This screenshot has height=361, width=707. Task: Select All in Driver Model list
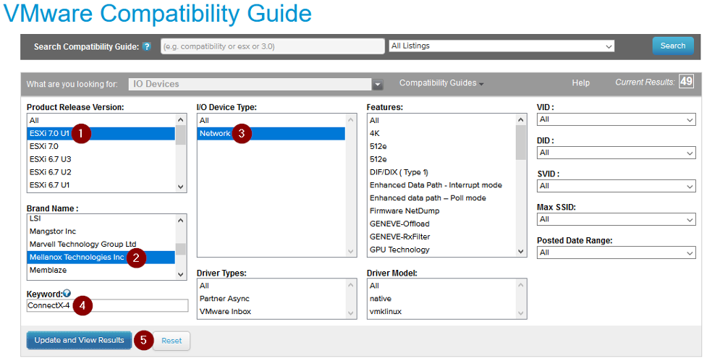(x=441, y=286)
